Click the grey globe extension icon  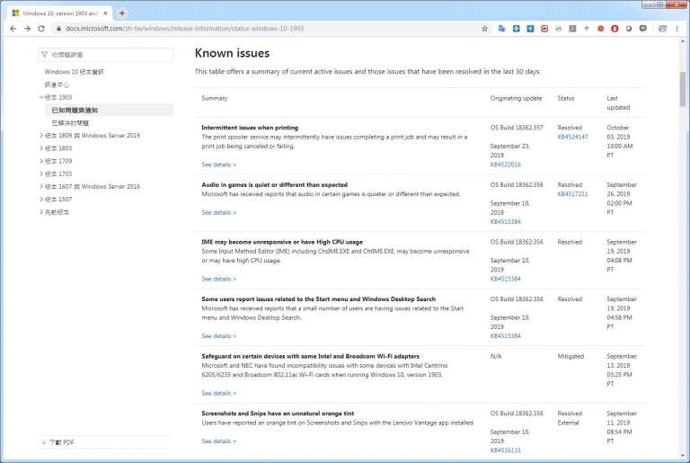point(559,29)
